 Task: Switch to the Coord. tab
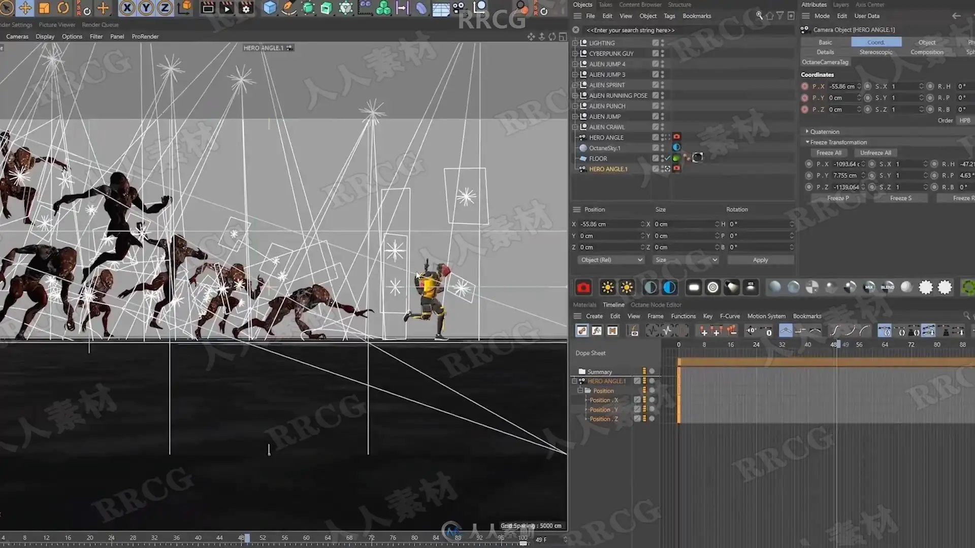(876, 42)
